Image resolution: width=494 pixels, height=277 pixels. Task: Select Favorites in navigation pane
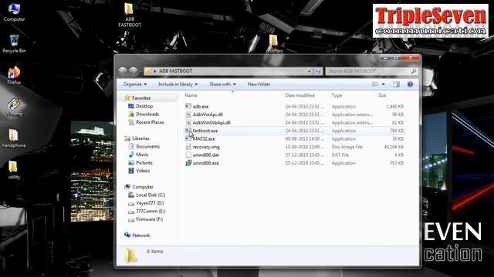click(x=141, y=98)
